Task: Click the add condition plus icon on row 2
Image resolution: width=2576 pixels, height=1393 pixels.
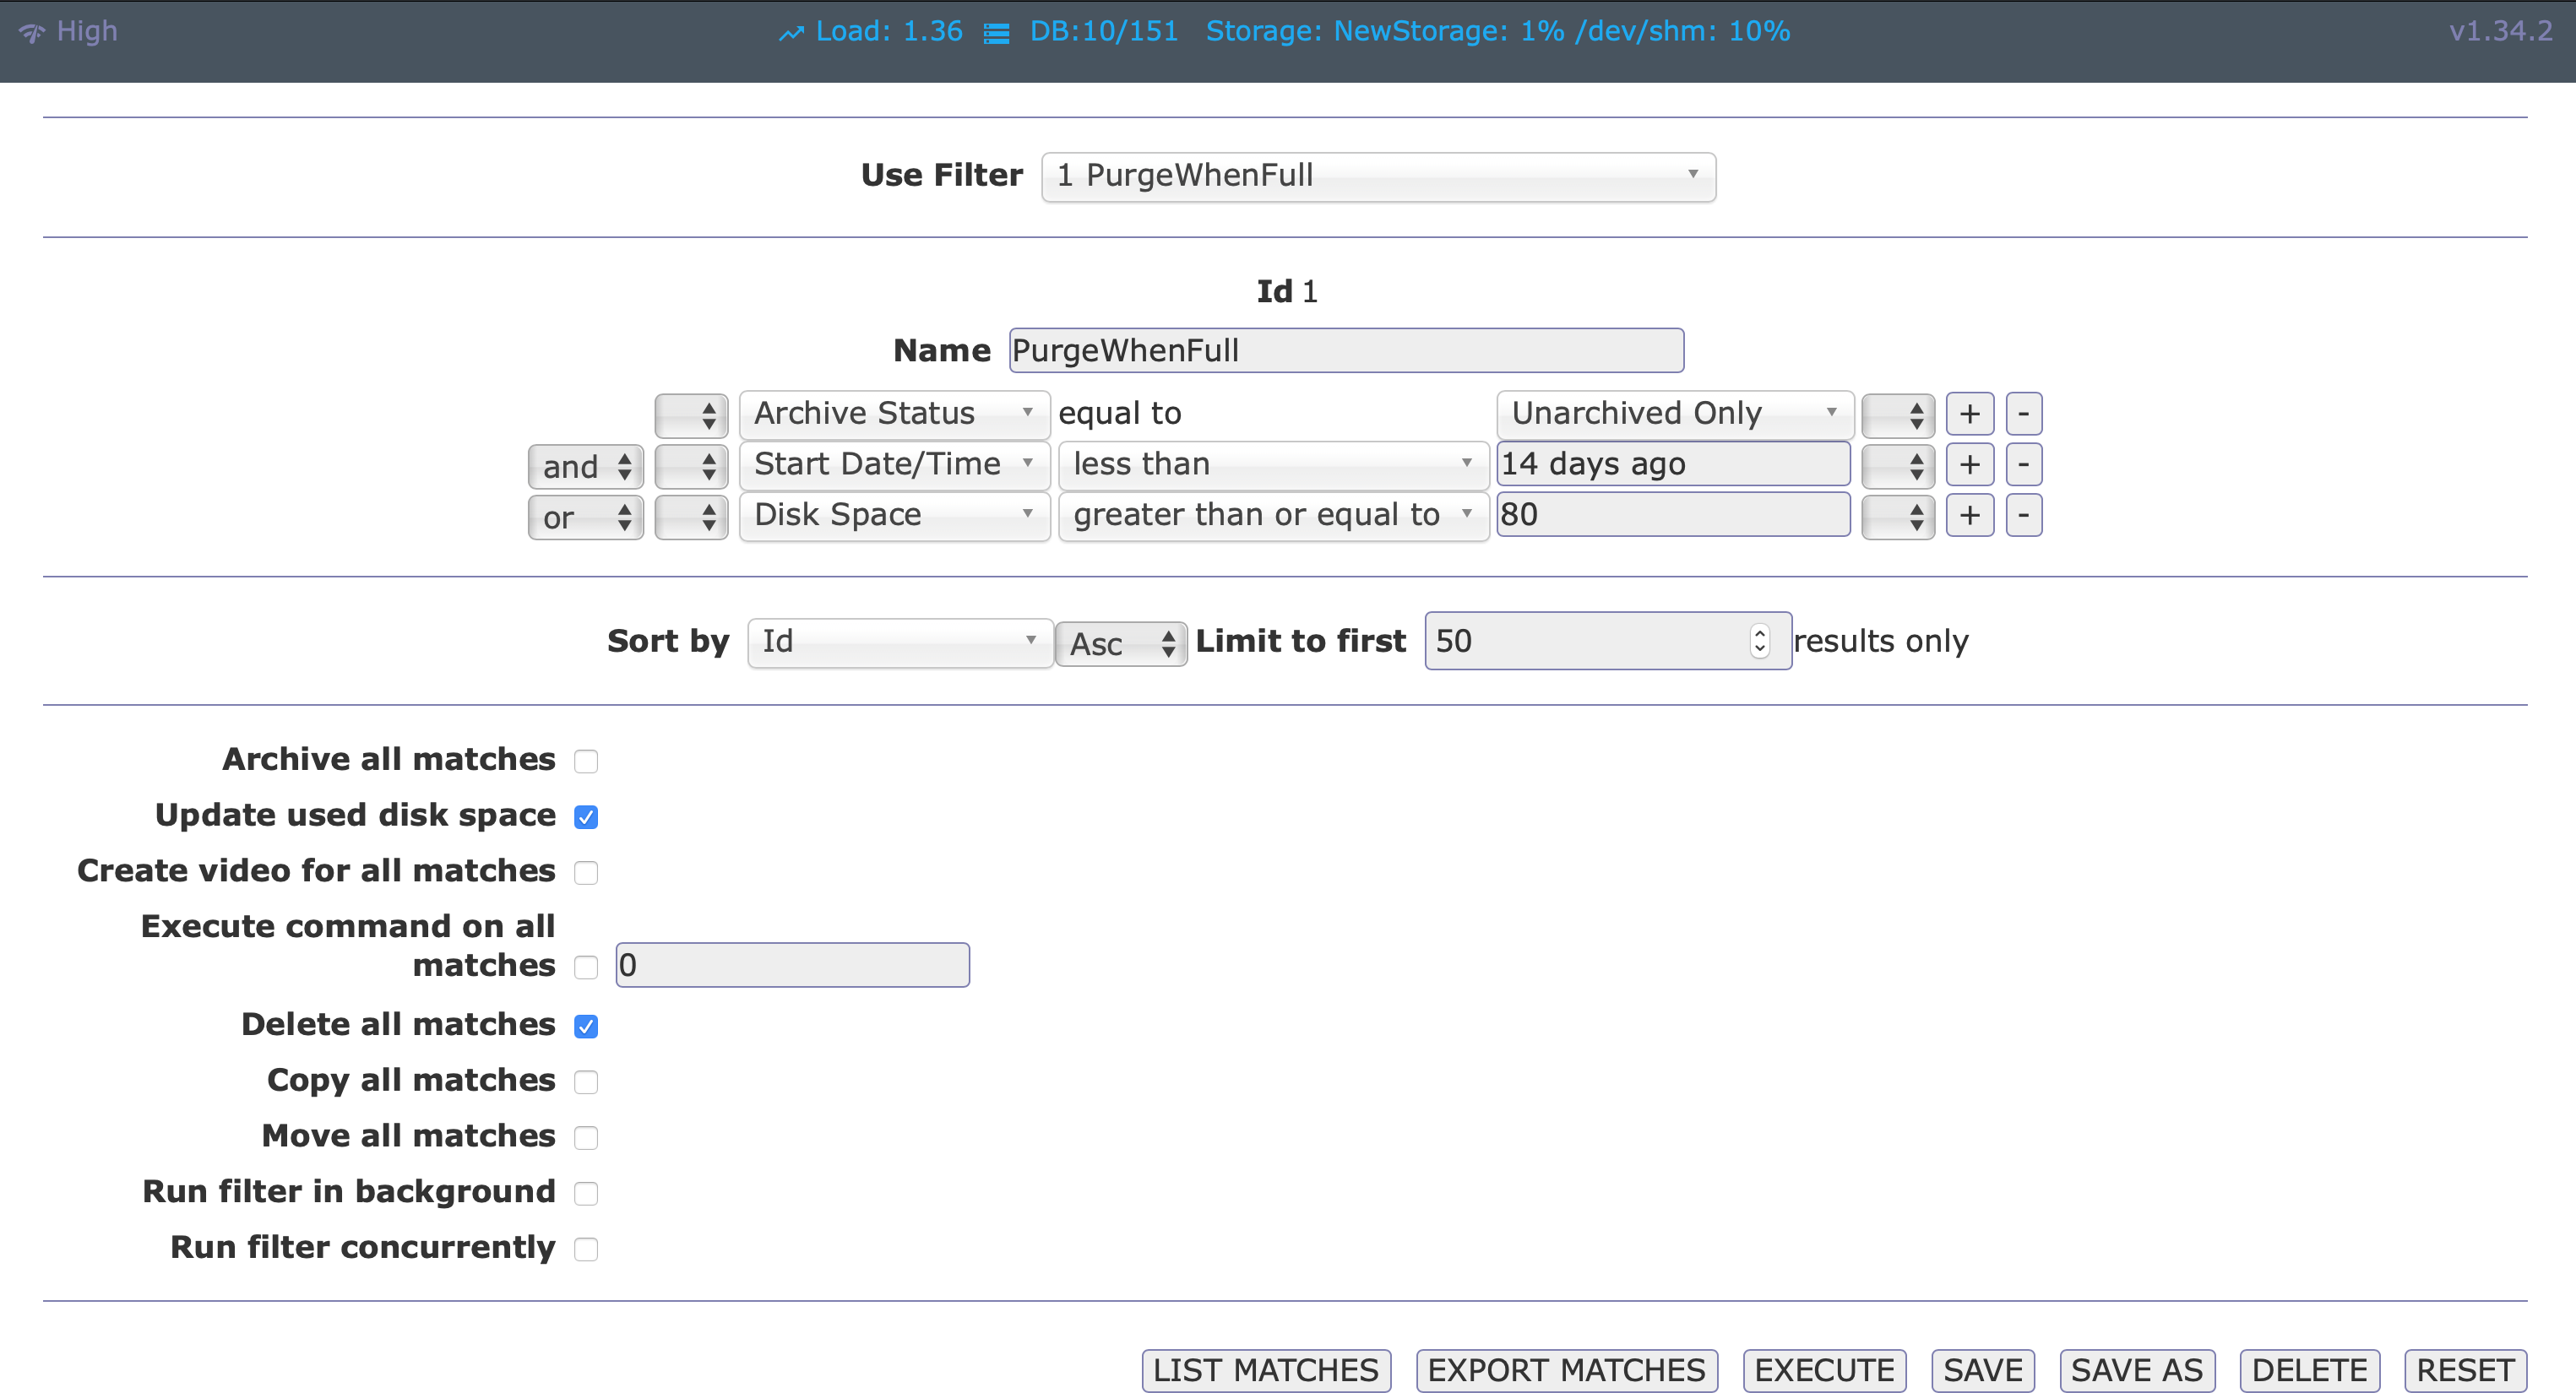Action: tap(1969, 463)
